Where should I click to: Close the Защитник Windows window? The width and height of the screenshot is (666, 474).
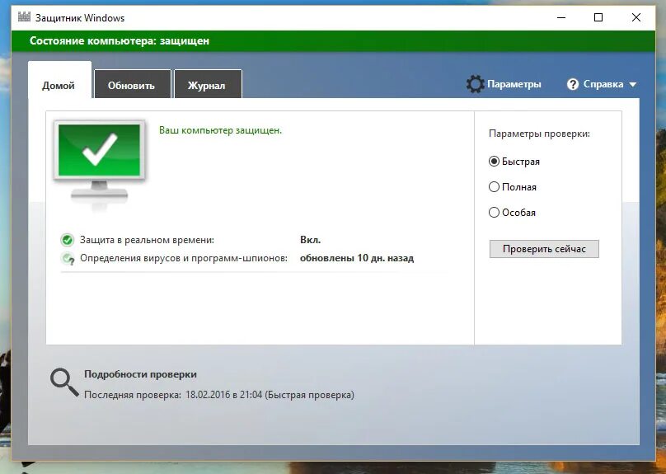[636, 17]
